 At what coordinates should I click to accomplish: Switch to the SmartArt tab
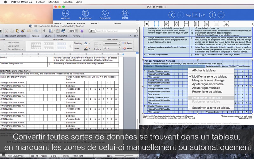pyautogui.click(x=62, y=36)
